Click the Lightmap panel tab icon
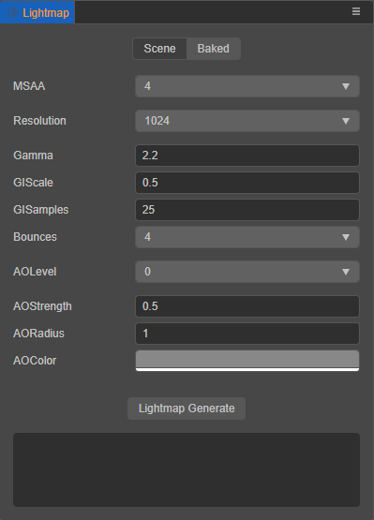Screen dimensions: 374x520 [12, 12]
